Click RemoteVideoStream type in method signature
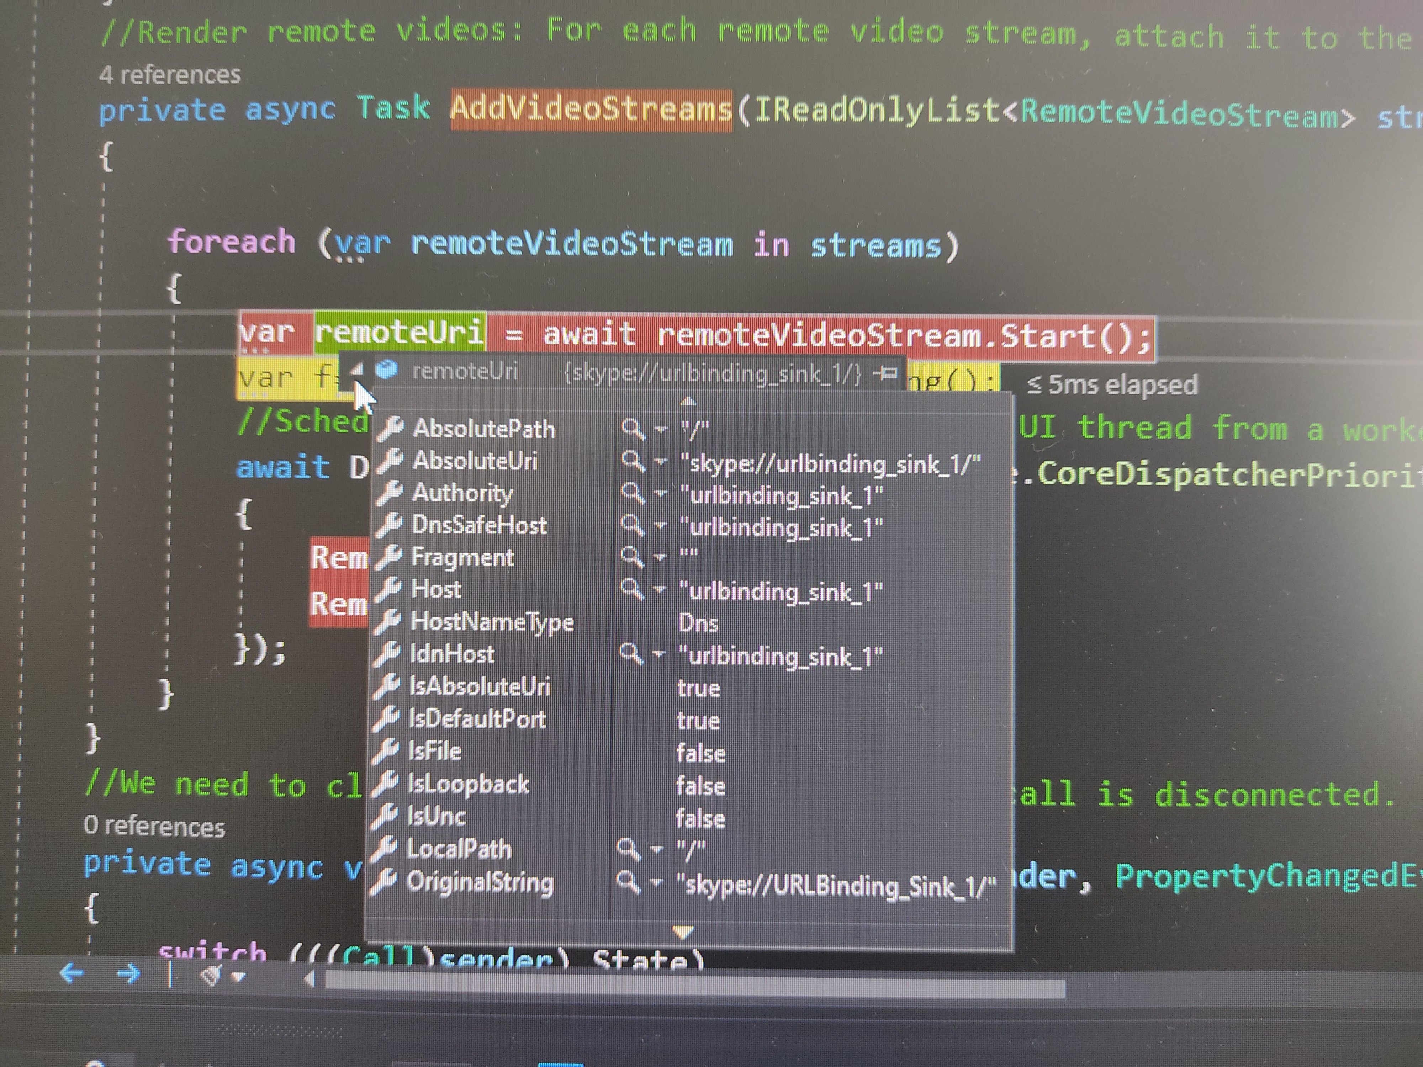 1179,113
